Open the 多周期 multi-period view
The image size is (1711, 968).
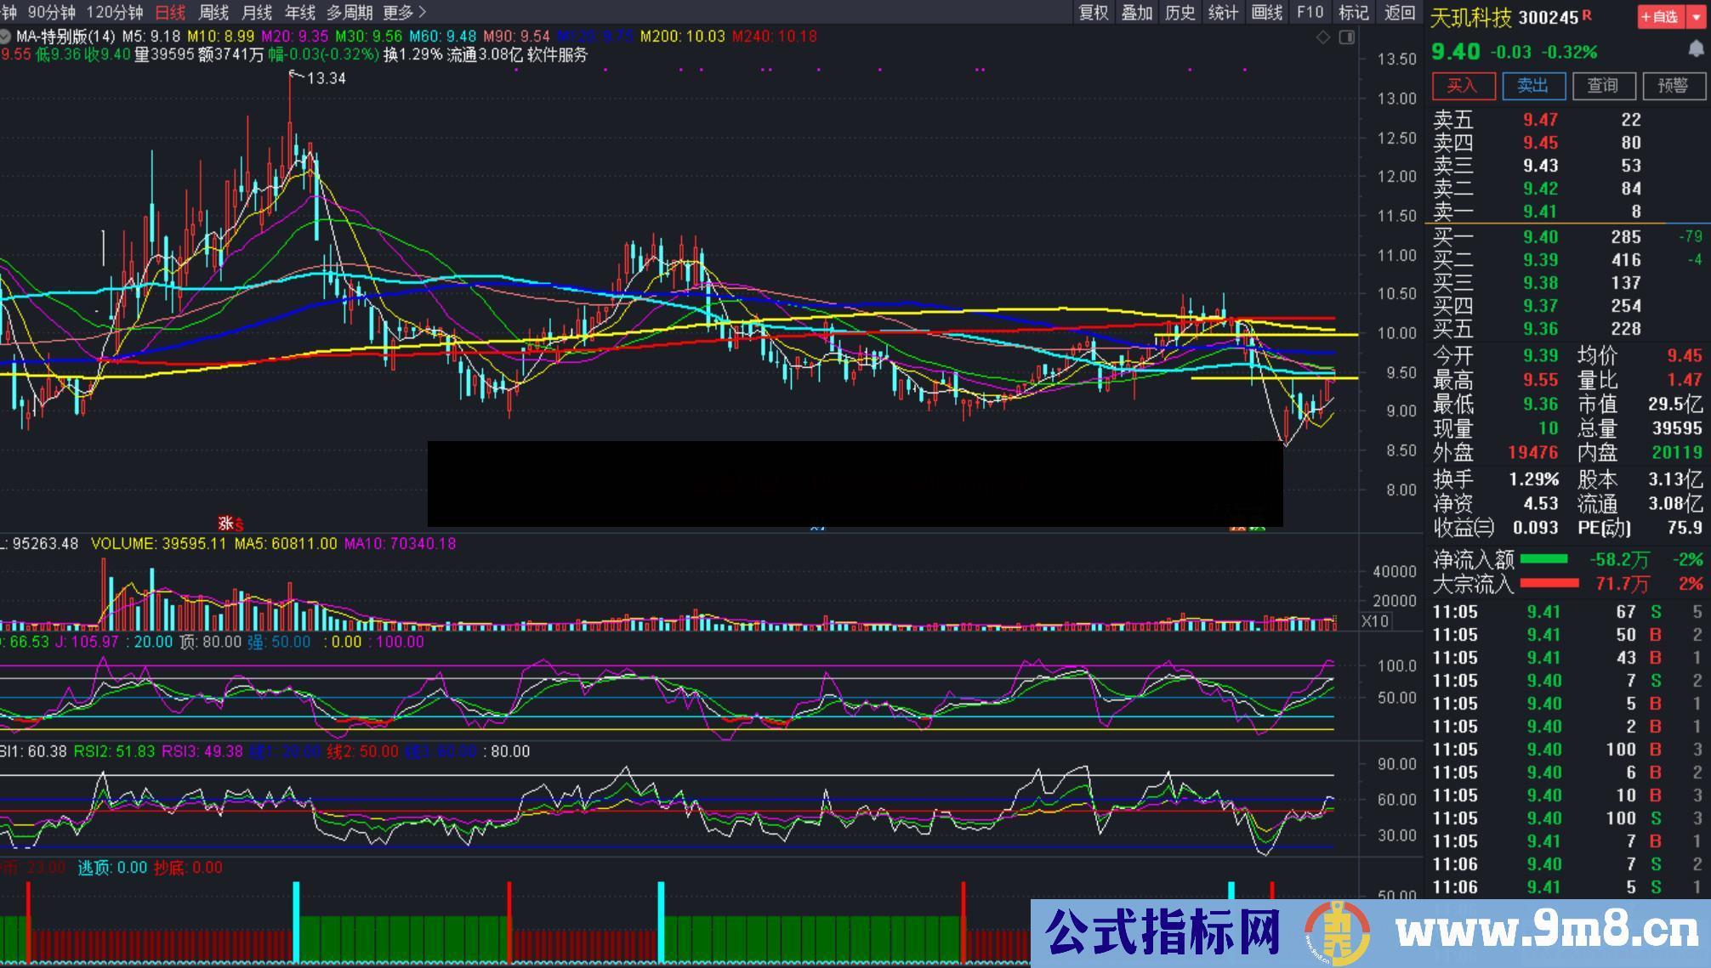tap(350, 12)
